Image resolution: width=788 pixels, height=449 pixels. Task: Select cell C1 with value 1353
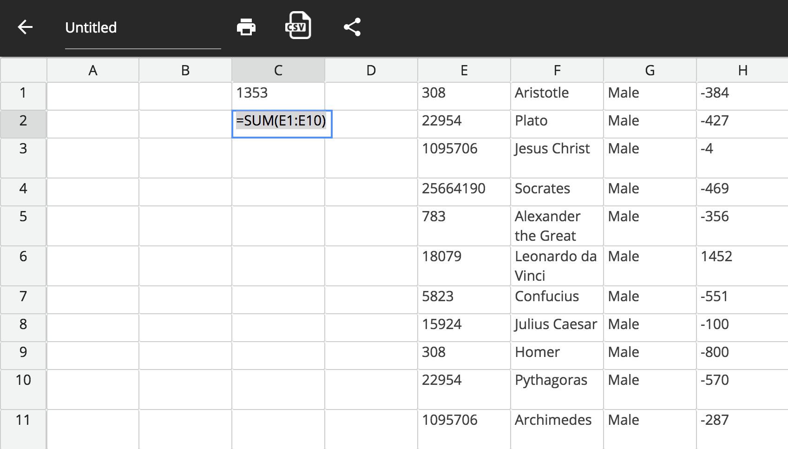tap(278, 96)
